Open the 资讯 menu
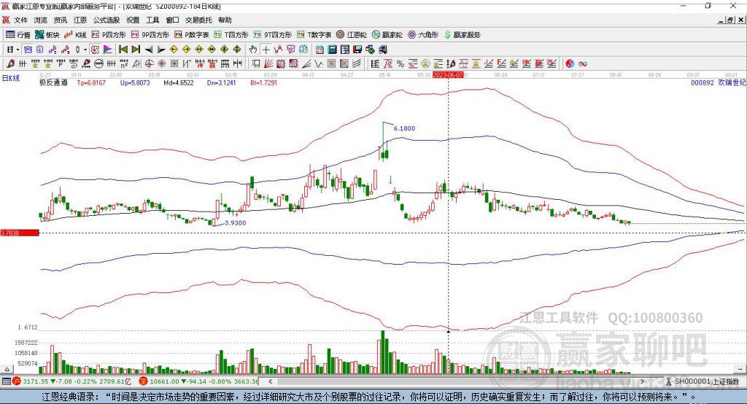 [x=61, y=20]
